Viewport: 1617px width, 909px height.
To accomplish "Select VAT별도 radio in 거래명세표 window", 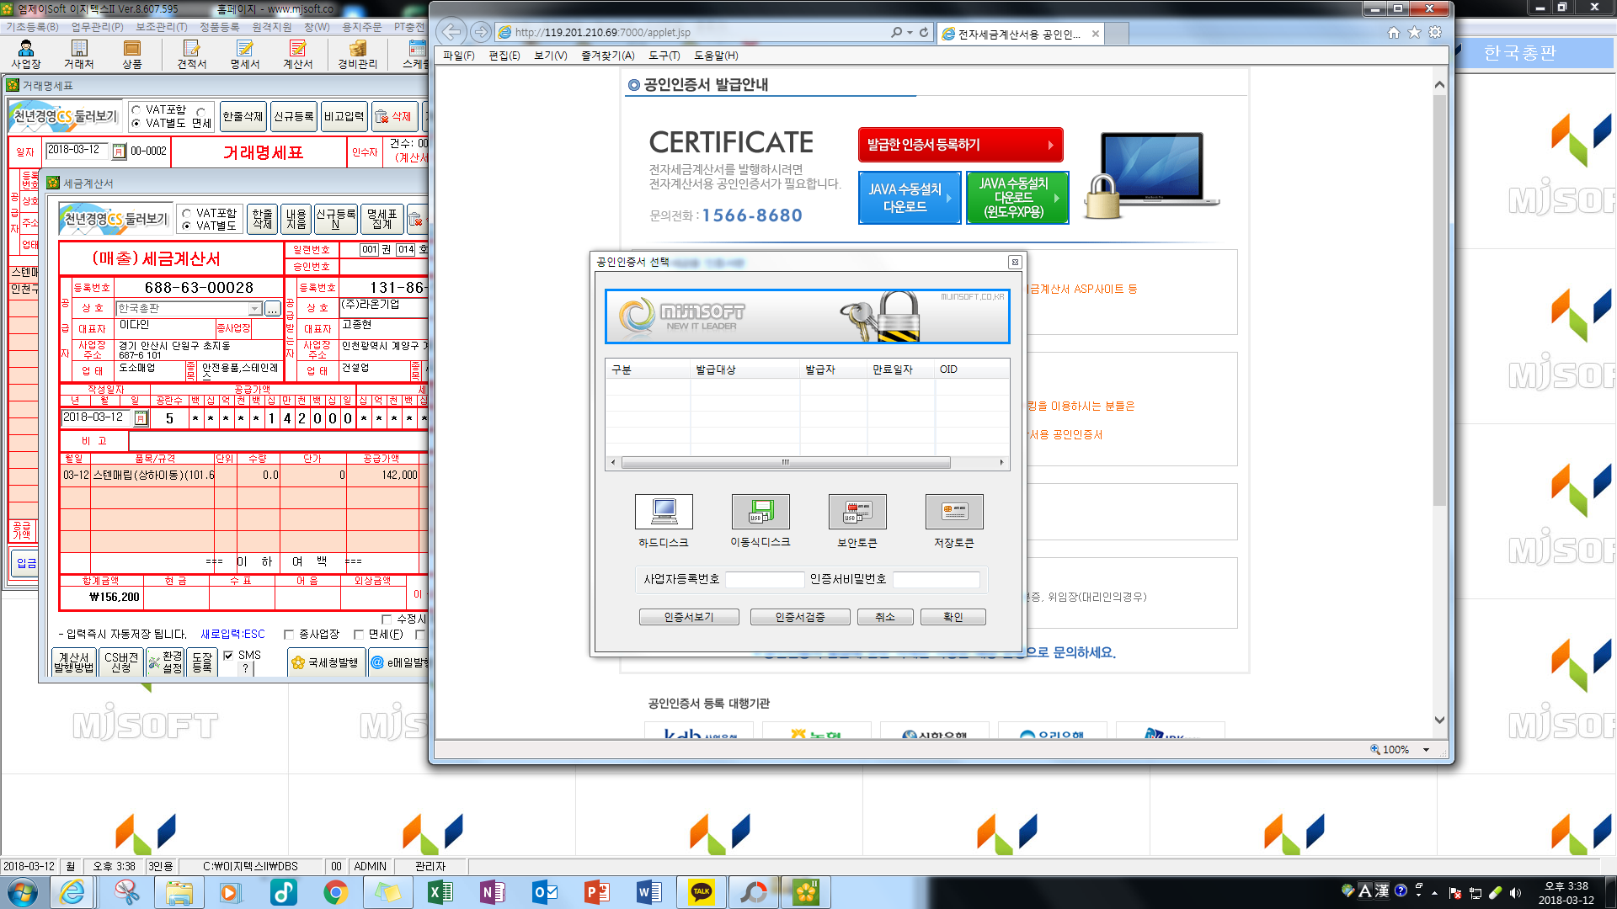I will (x=136, y=123).
